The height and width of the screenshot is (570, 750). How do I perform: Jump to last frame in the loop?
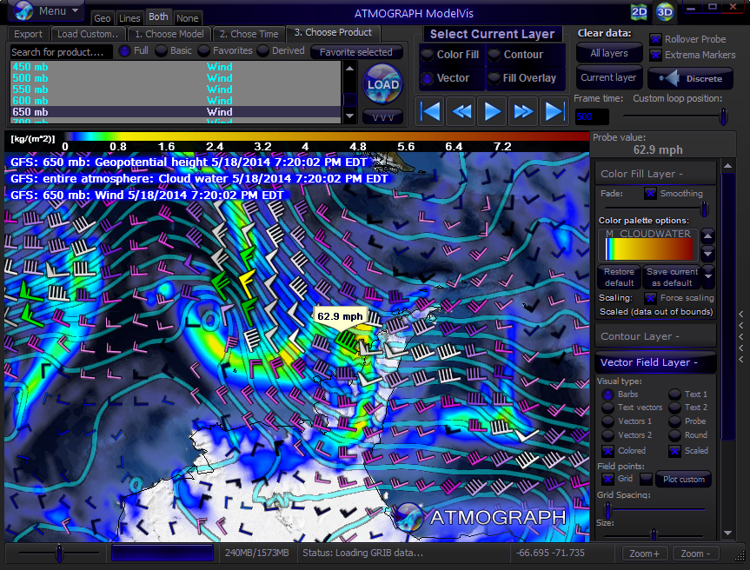pos(554,111)
